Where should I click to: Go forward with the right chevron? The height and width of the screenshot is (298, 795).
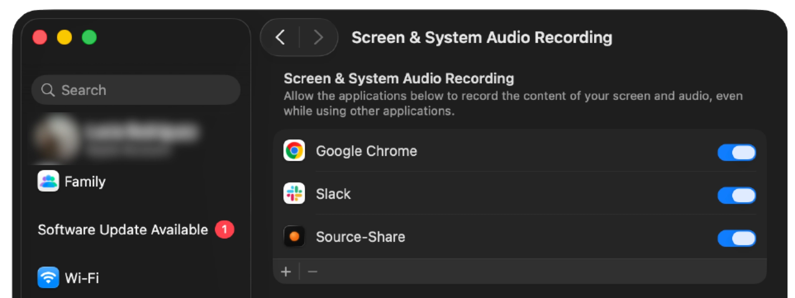[318, 37]
